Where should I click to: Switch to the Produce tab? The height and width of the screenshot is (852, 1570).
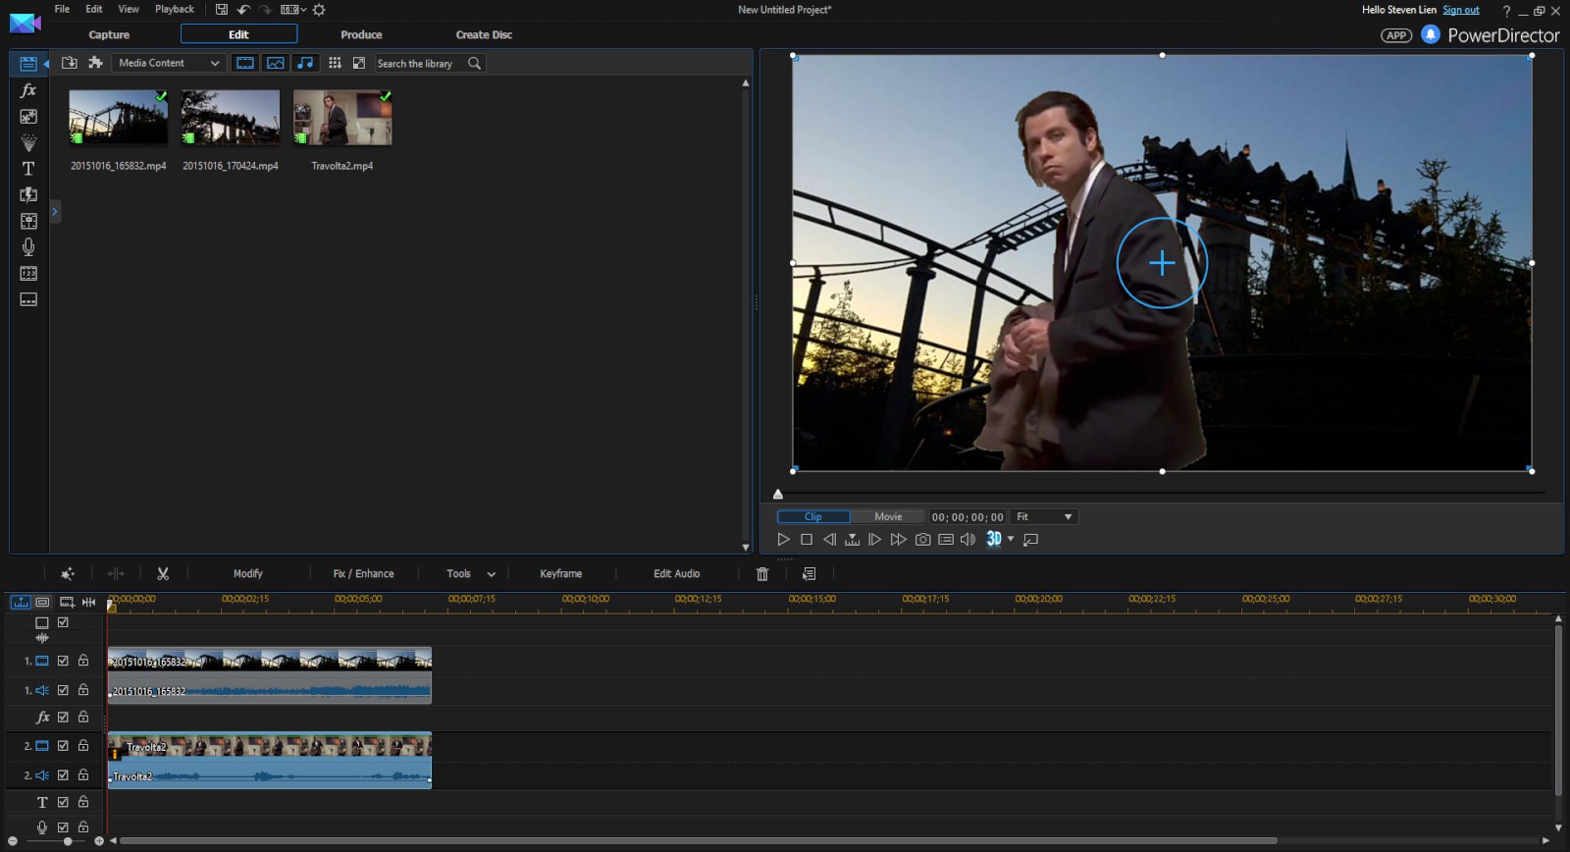point(361,34)
